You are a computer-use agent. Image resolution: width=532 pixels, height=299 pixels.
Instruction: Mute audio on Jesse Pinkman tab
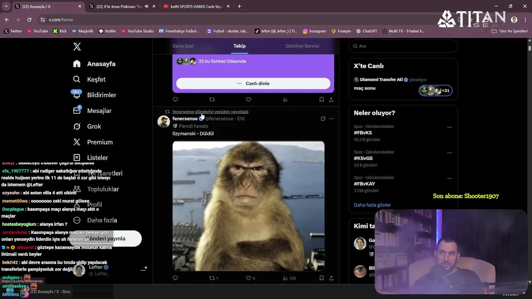(x=146, y=7)
